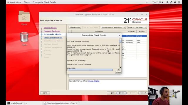Click the Check Again button
Image resolution: width=188 pixels, height=105 pixels.
click(75, 27)
